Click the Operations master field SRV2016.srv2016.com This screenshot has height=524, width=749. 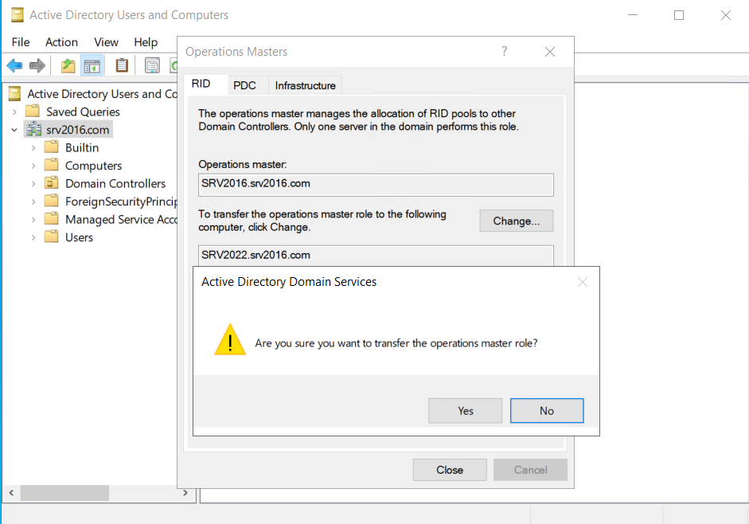click(376, 185)
